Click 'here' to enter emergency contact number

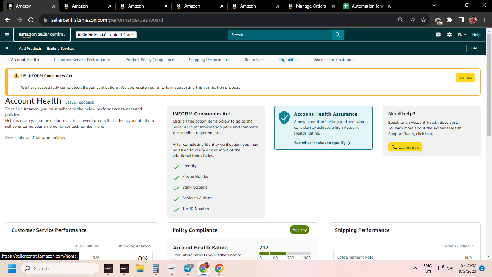tap(99, 126)
